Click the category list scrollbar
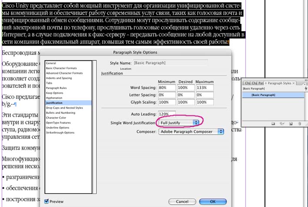Viewport: 308px width, 207px height. click(94, 127)
